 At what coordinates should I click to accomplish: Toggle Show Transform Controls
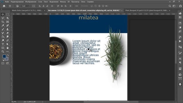pos(33,6)
